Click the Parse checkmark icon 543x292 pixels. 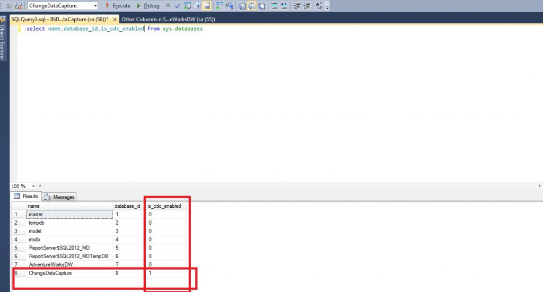pyautogui.click(x=178, y=6)
